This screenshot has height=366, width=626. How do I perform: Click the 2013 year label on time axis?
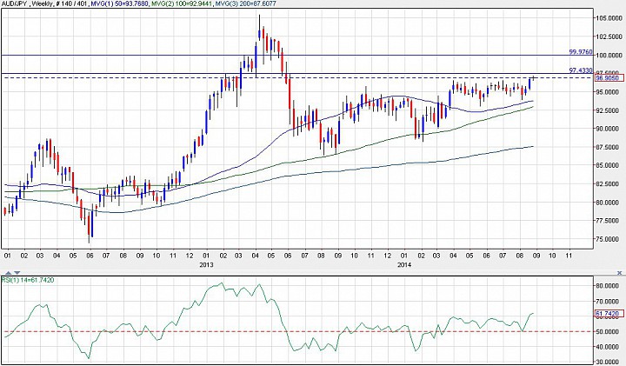click(x=206, y=264)
